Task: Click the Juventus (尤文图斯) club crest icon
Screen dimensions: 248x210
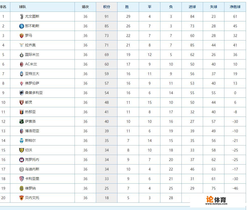Action: click(x=22, y=17)
